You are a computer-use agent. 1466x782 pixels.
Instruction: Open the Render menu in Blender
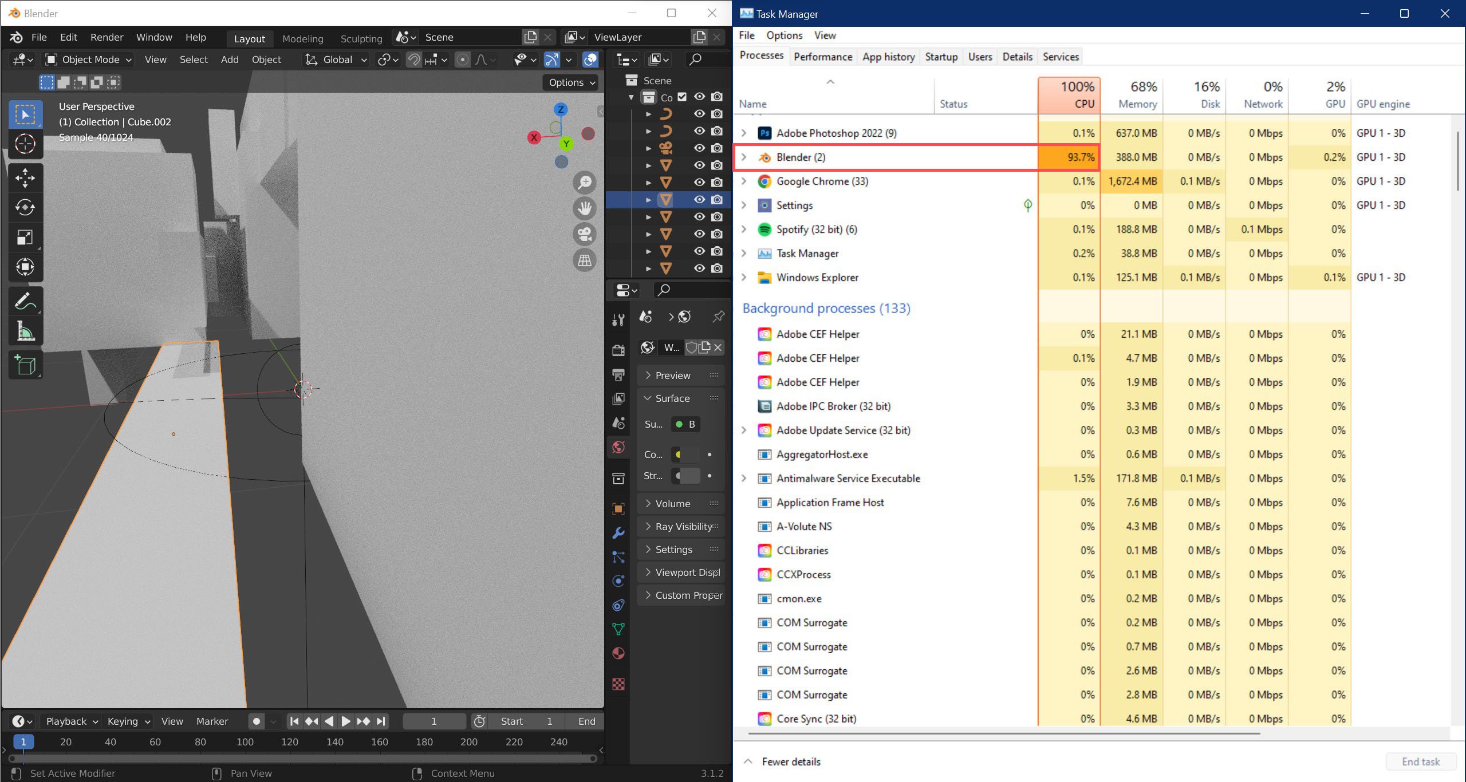pos(107,36)
